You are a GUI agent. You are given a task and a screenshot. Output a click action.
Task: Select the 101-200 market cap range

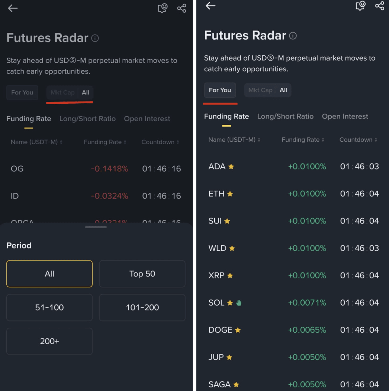[x=142, y=307]
